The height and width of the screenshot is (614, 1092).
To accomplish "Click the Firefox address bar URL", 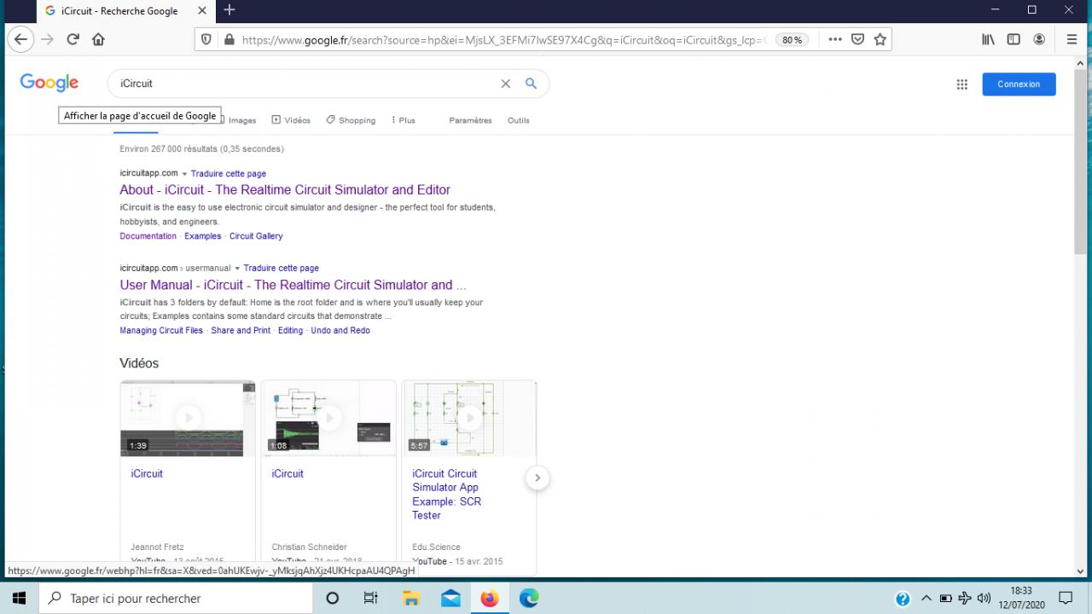I will [503, 39].
